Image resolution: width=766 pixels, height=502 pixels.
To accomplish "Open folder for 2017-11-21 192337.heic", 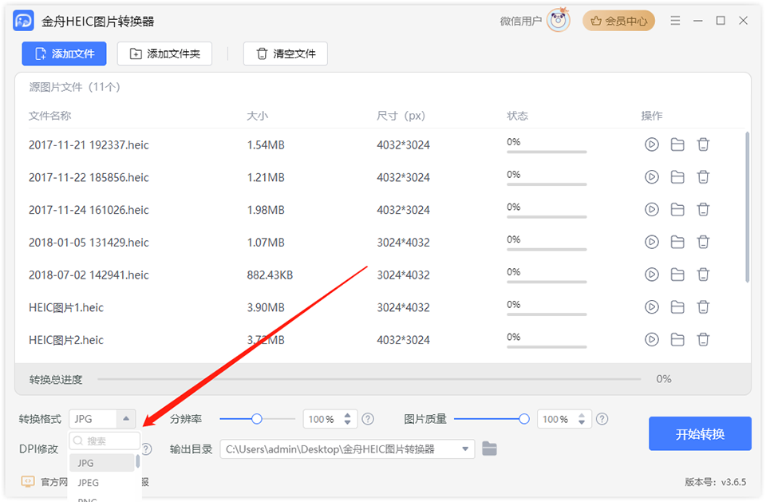I will [x=677, y=144].
